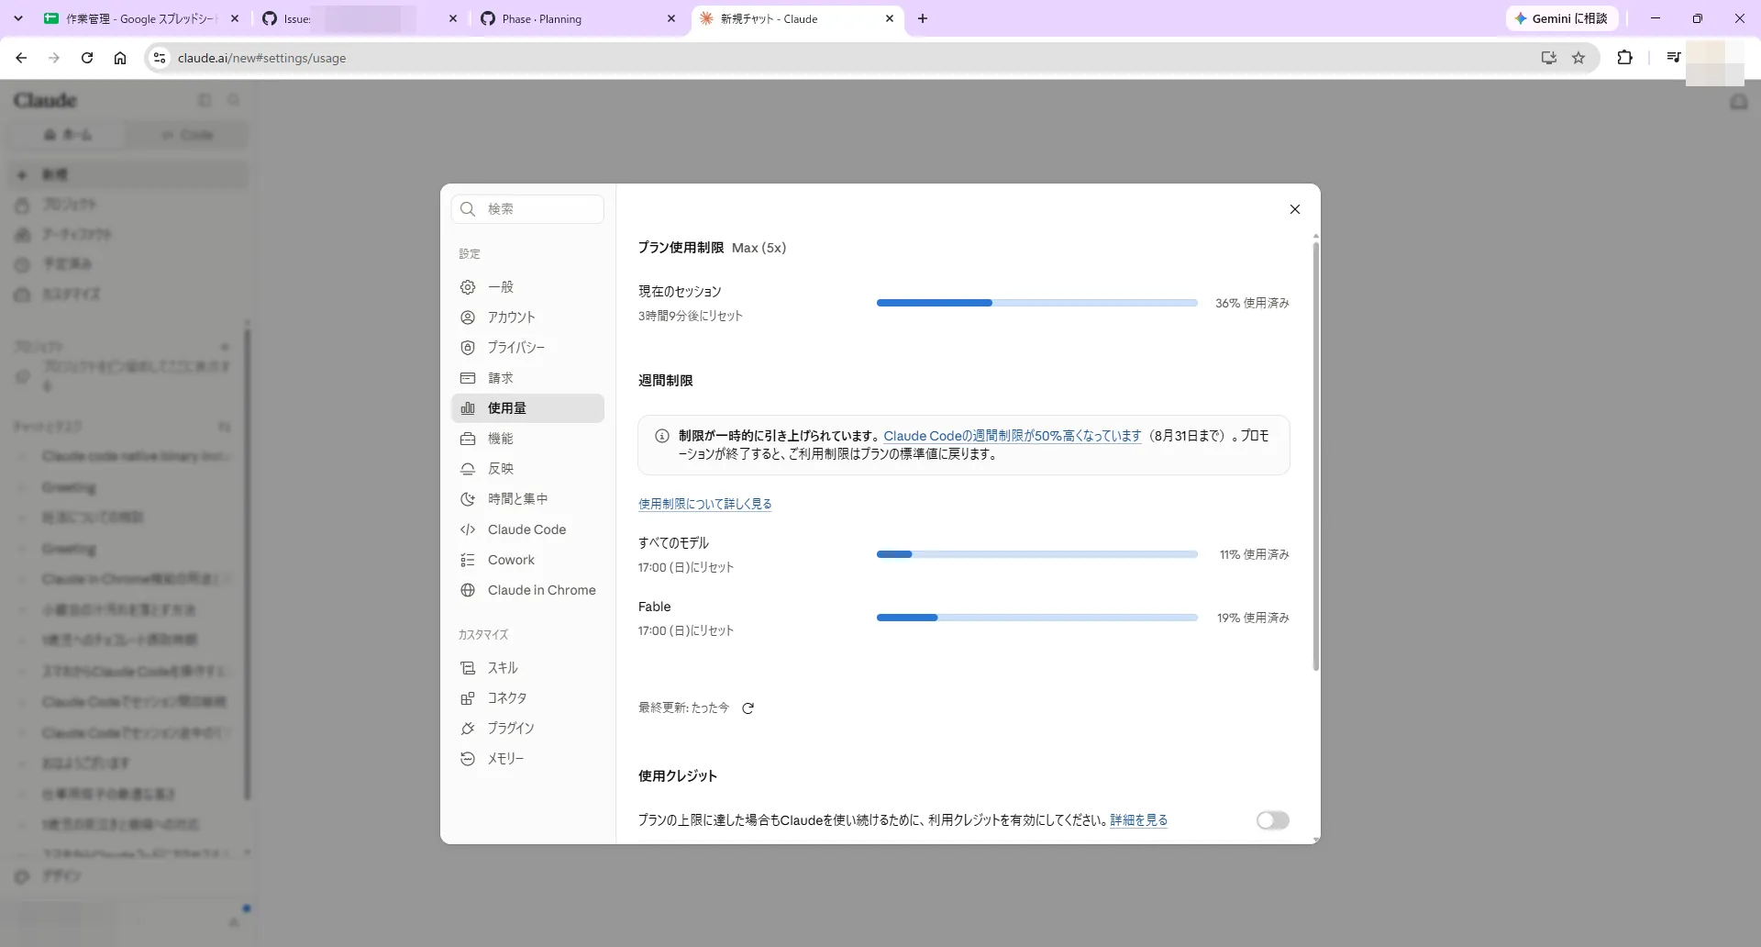
Task: Open Cowork settings entry
Action: (527, 560)
